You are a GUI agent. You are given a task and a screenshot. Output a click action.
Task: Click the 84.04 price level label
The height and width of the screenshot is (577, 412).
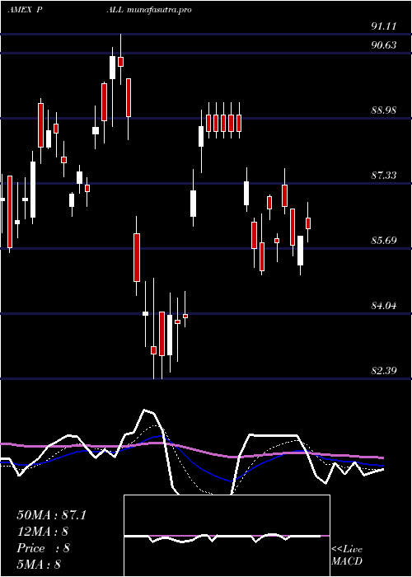(x=384, y=306)
